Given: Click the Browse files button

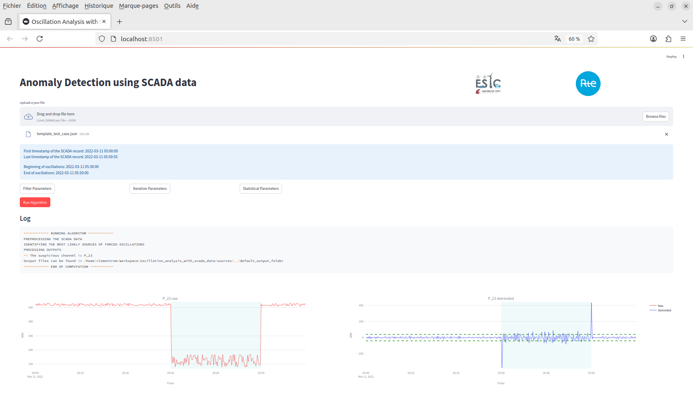Looking at the screenshot, I should tap(655, 117).
